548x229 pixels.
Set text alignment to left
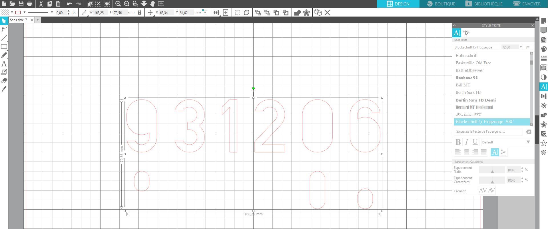coord(458,152)
